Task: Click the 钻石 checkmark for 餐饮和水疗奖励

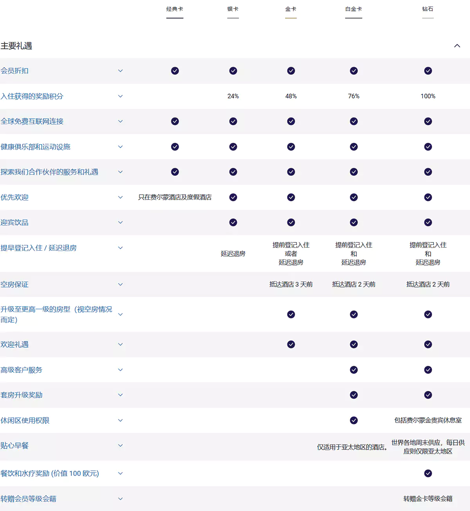Action: point(428,473)
